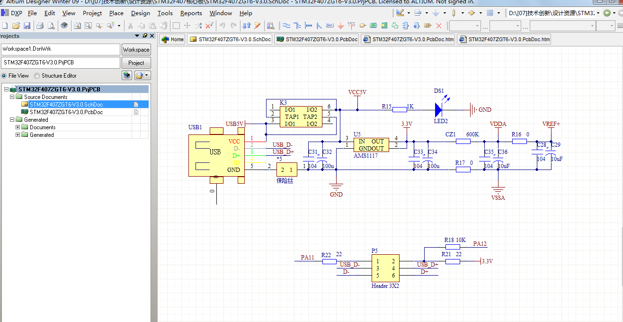Place a VCC power port
Image resolution: width=623 pixels, height=322 pixels.
pos(351,25)
